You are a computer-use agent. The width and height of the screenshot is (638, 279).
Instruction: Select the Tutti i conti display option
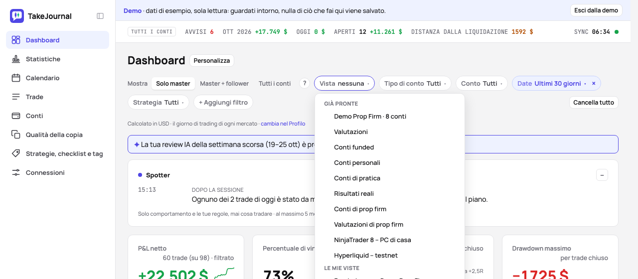click(275, 83)
